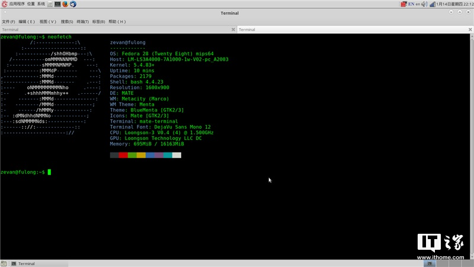This screenshot has width=474, height=267.
Task: Open the volume control speaker icon
Action: point(425,4)
